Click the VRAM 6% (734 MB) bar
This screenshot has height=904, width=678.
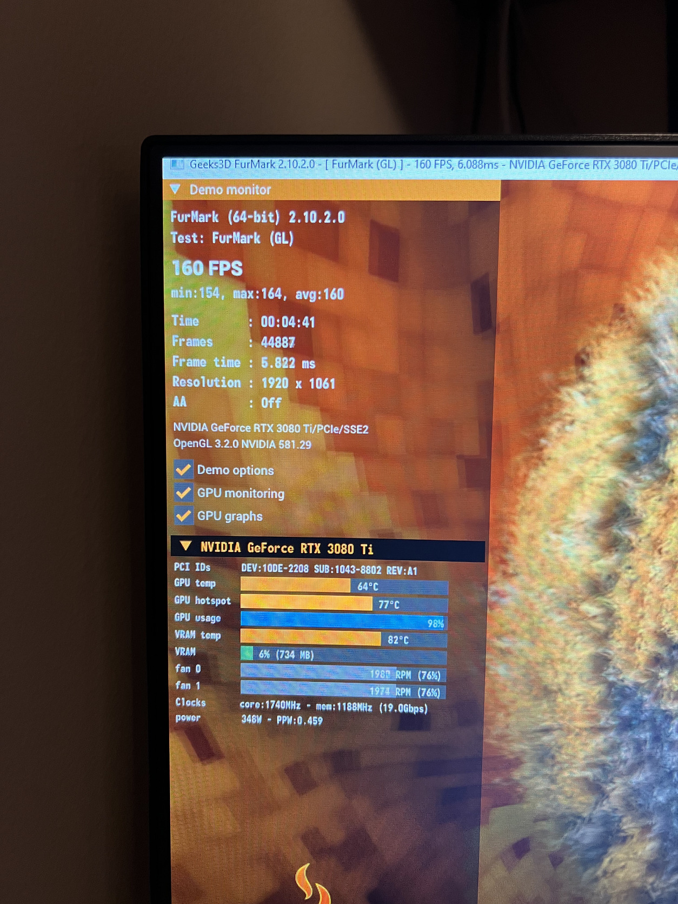tap(344, 655)
